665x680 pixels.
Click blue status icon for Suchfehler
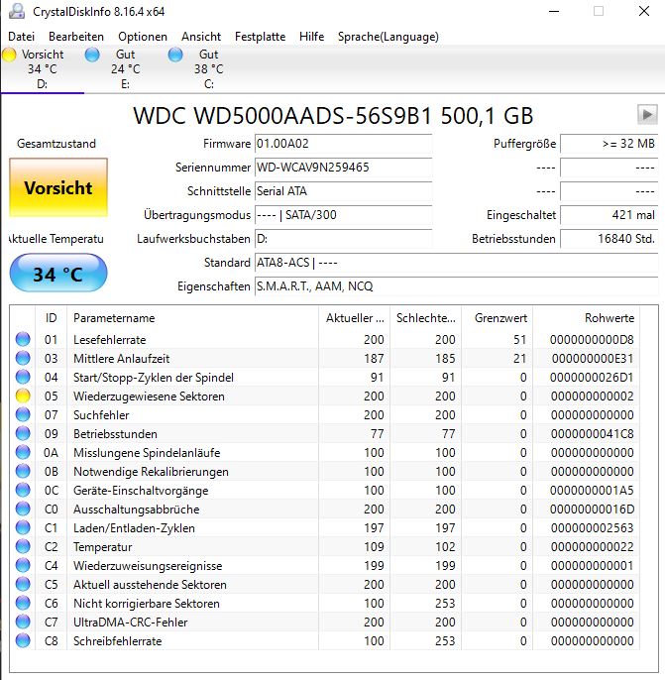tap(23, 414)
